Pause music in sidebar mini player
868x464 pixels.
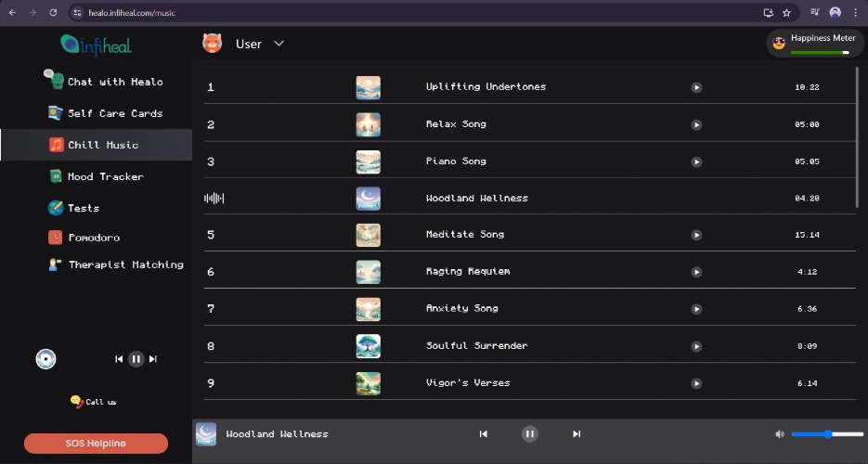[x=136, y=359]
